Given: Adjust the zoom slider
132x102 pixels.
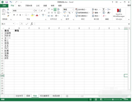Looking at the screenshot, I should tap(113, 99).
